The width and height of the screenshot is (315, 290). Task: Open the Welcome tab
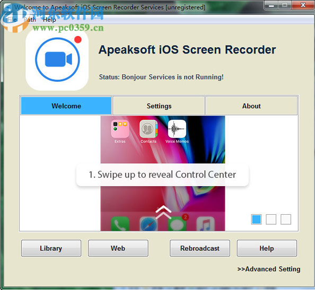[x=66, y=106]
